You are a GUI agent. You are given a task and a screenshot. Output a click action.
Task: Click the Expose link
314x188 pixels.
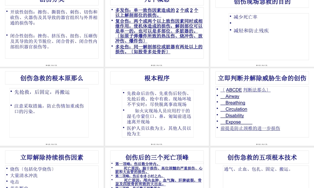pos(233,122)
